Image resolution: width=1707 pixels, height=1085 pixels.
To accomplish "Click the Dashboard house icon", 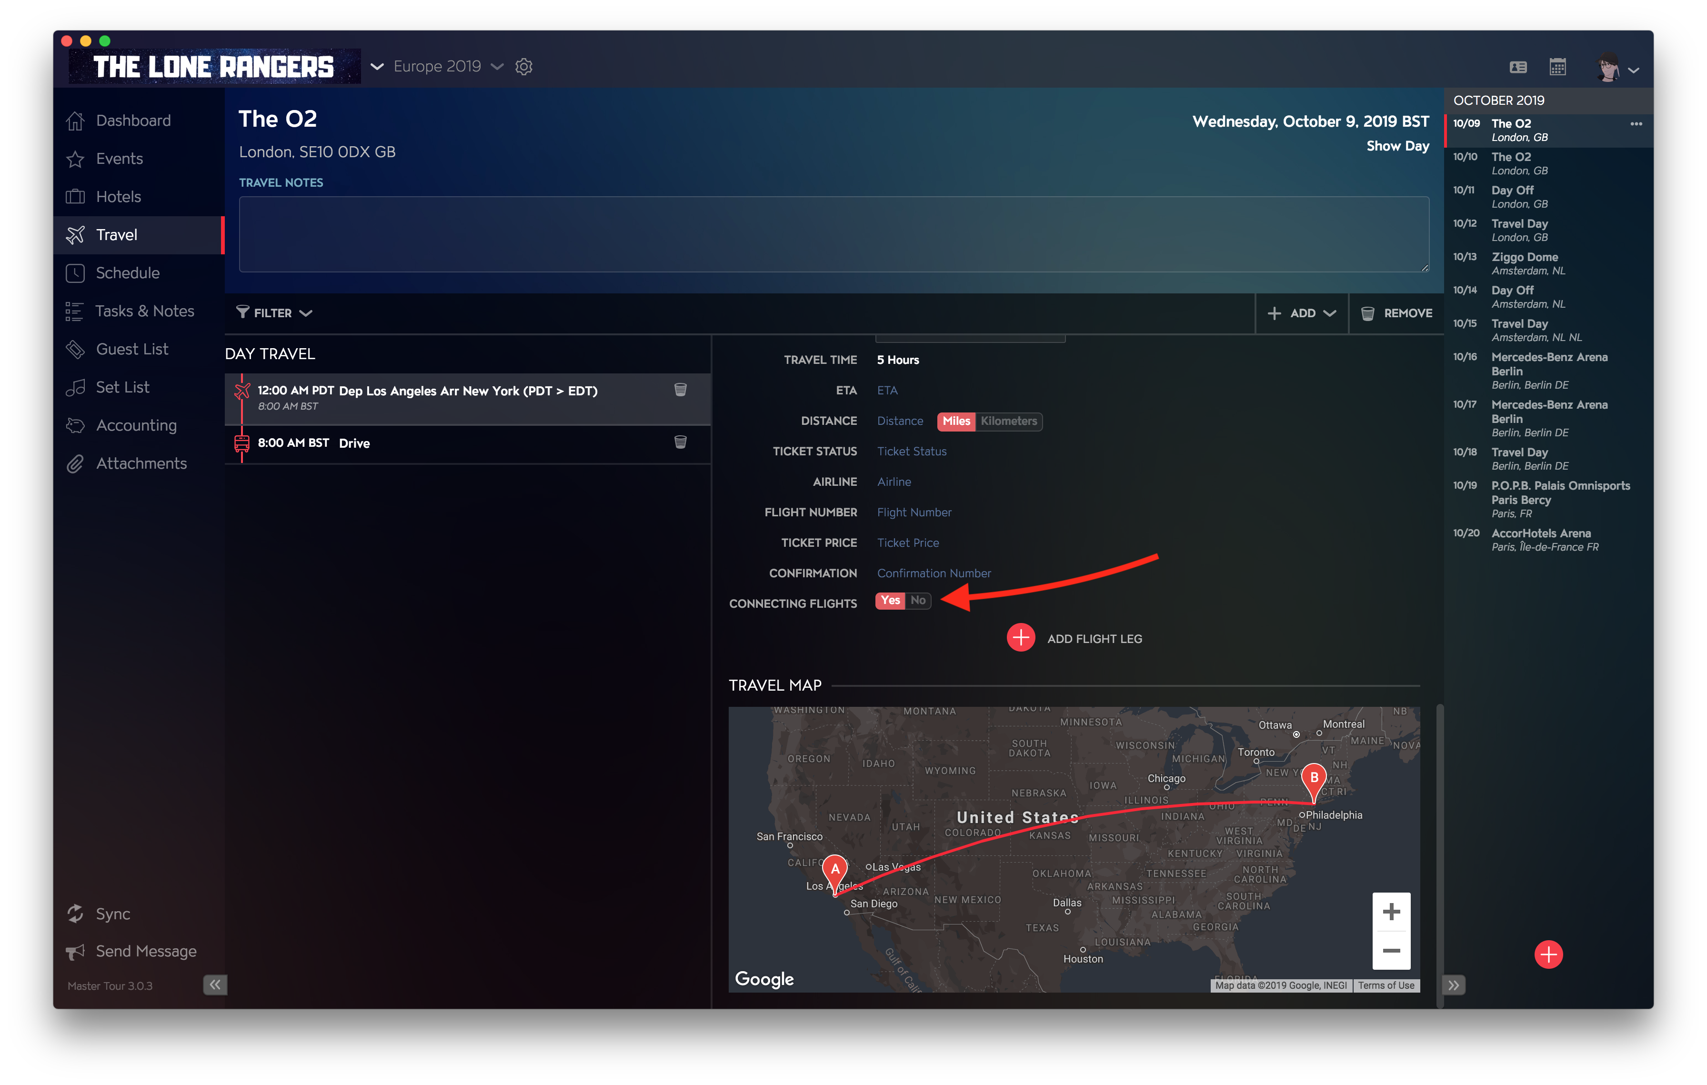I will coord(76,121).
